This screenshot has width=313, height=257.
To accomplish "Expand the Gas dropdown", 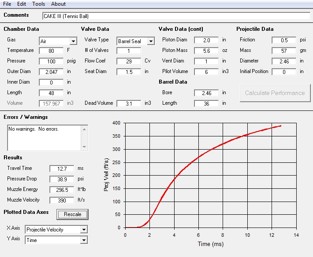I will click(x=73, y=41).
